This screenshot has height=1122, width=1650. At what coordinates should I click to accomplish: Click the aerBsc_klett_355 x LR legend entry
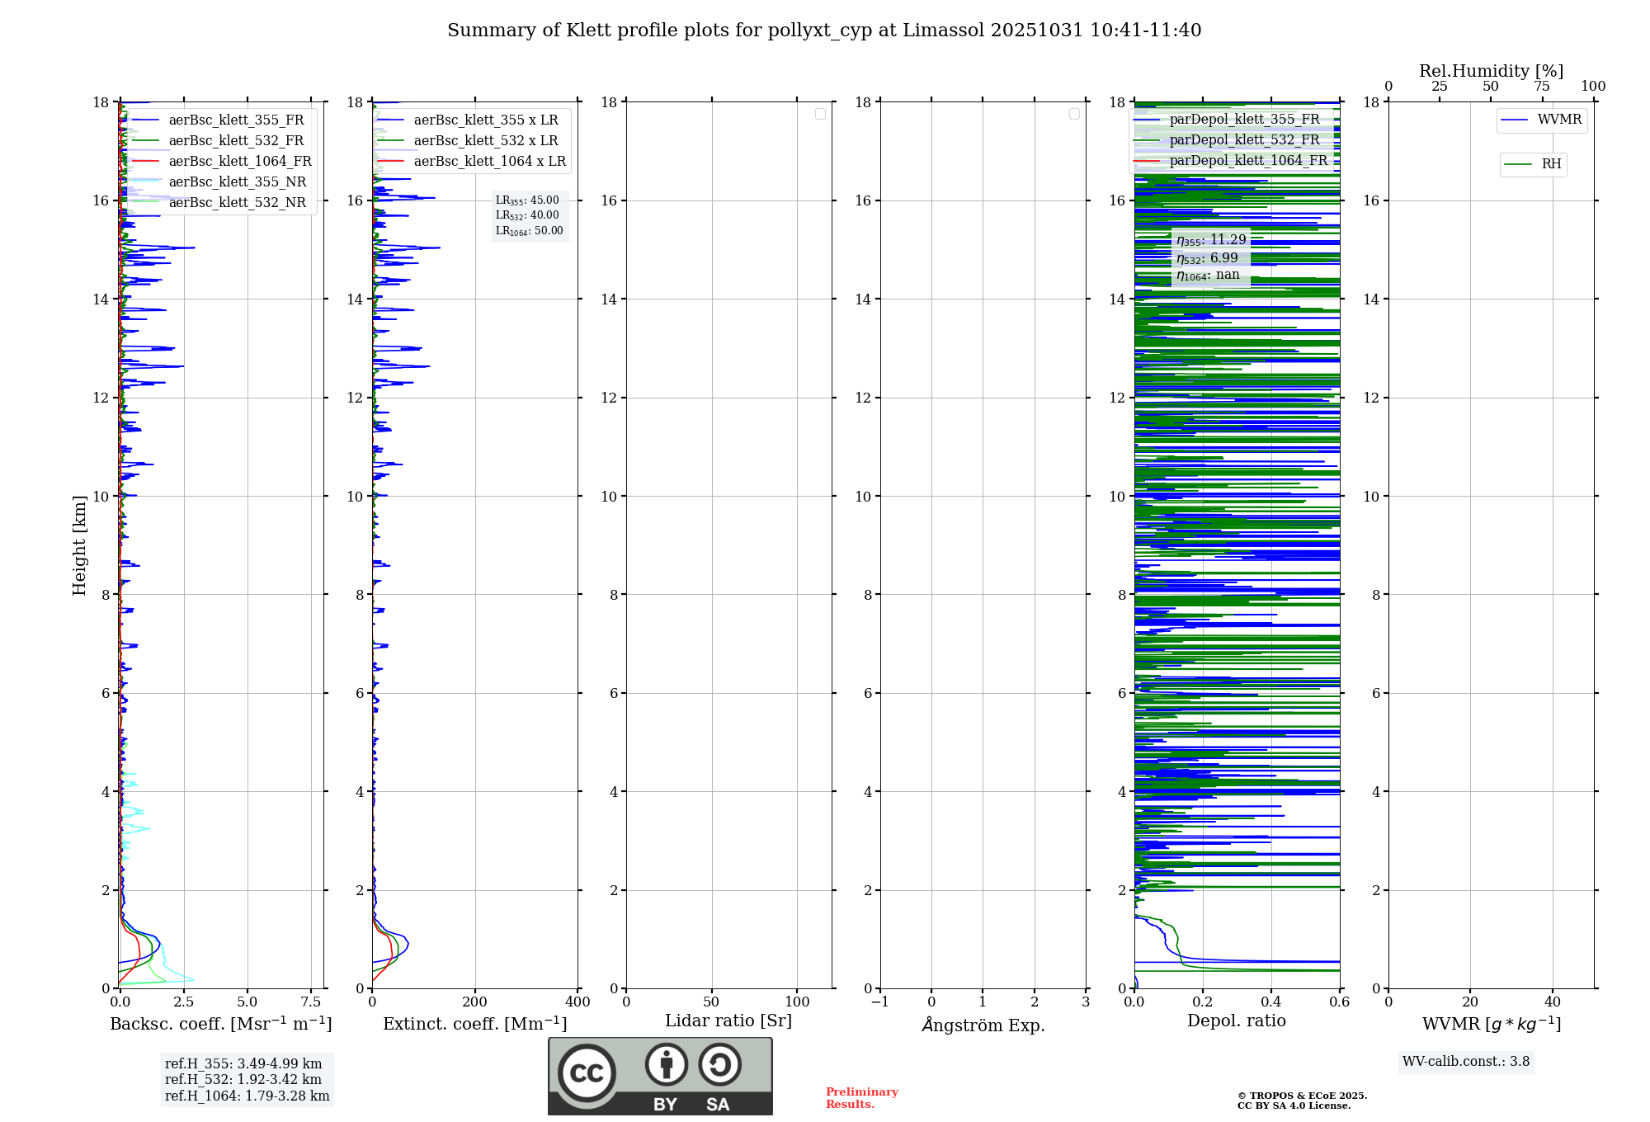pos(485,120)
